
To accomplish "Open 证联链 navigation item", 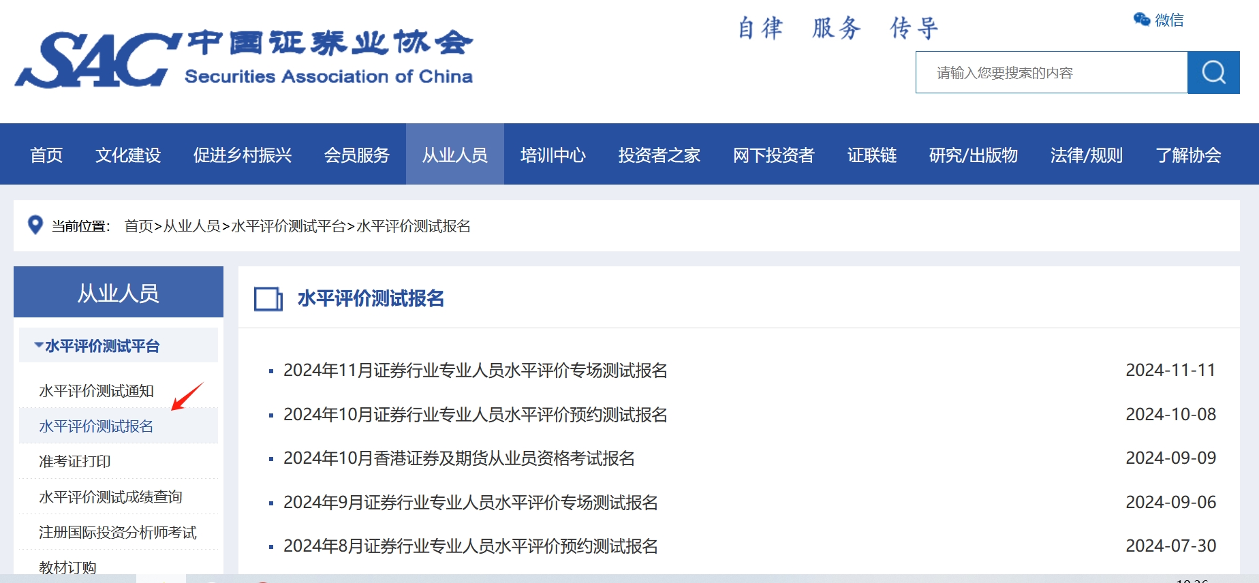I will pyautogui.click(x=872, y=155).
